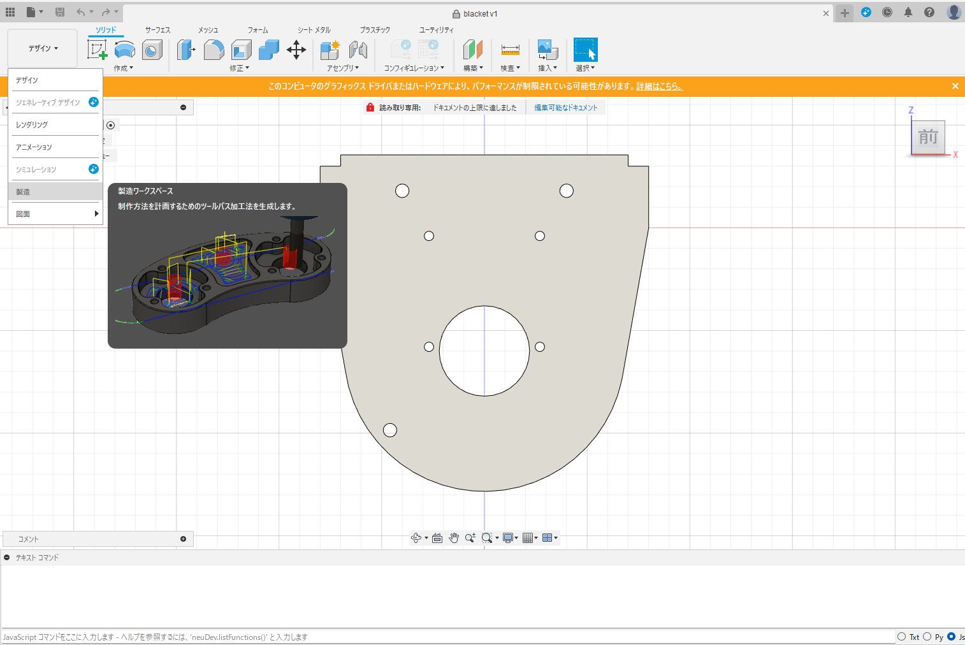965x645 pixels.
Task: Select the Hole tool icon
Action: point(152,50)
